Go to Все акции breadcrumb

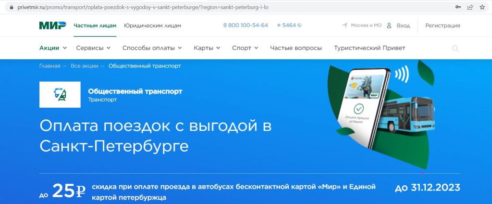[85, 66]
